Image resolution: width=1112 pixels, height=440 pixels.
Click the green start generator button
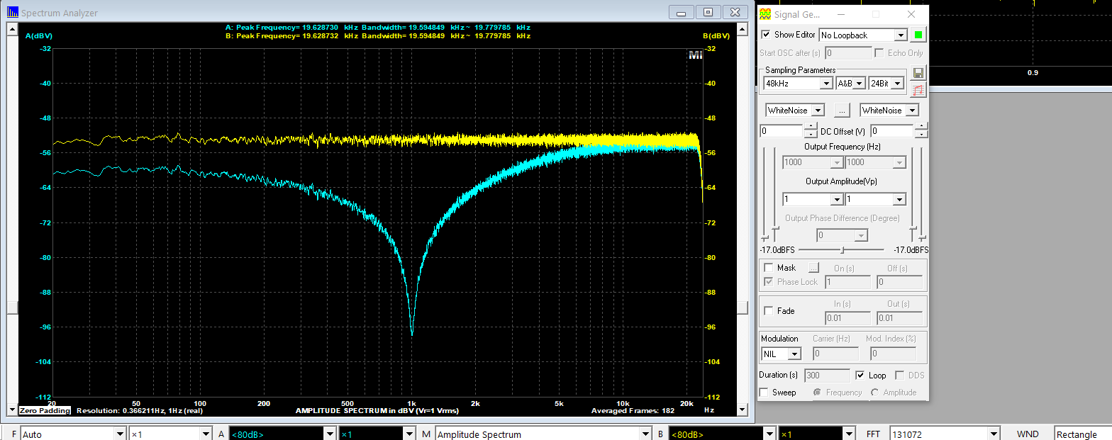(919, 35)
